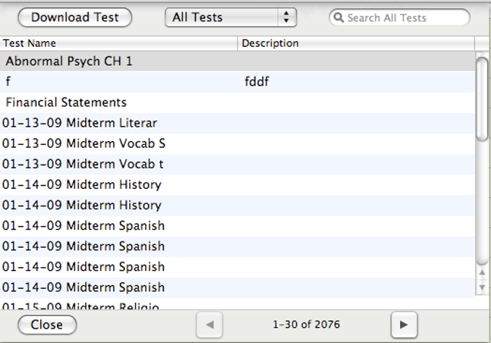Select the test named f
The height and width of the screenshot is (343, 491).
point(238,82)
